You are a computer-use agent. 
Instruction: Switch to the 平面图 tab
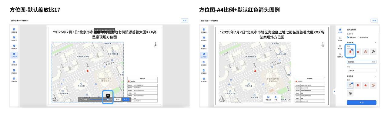[x=340, y=39]
